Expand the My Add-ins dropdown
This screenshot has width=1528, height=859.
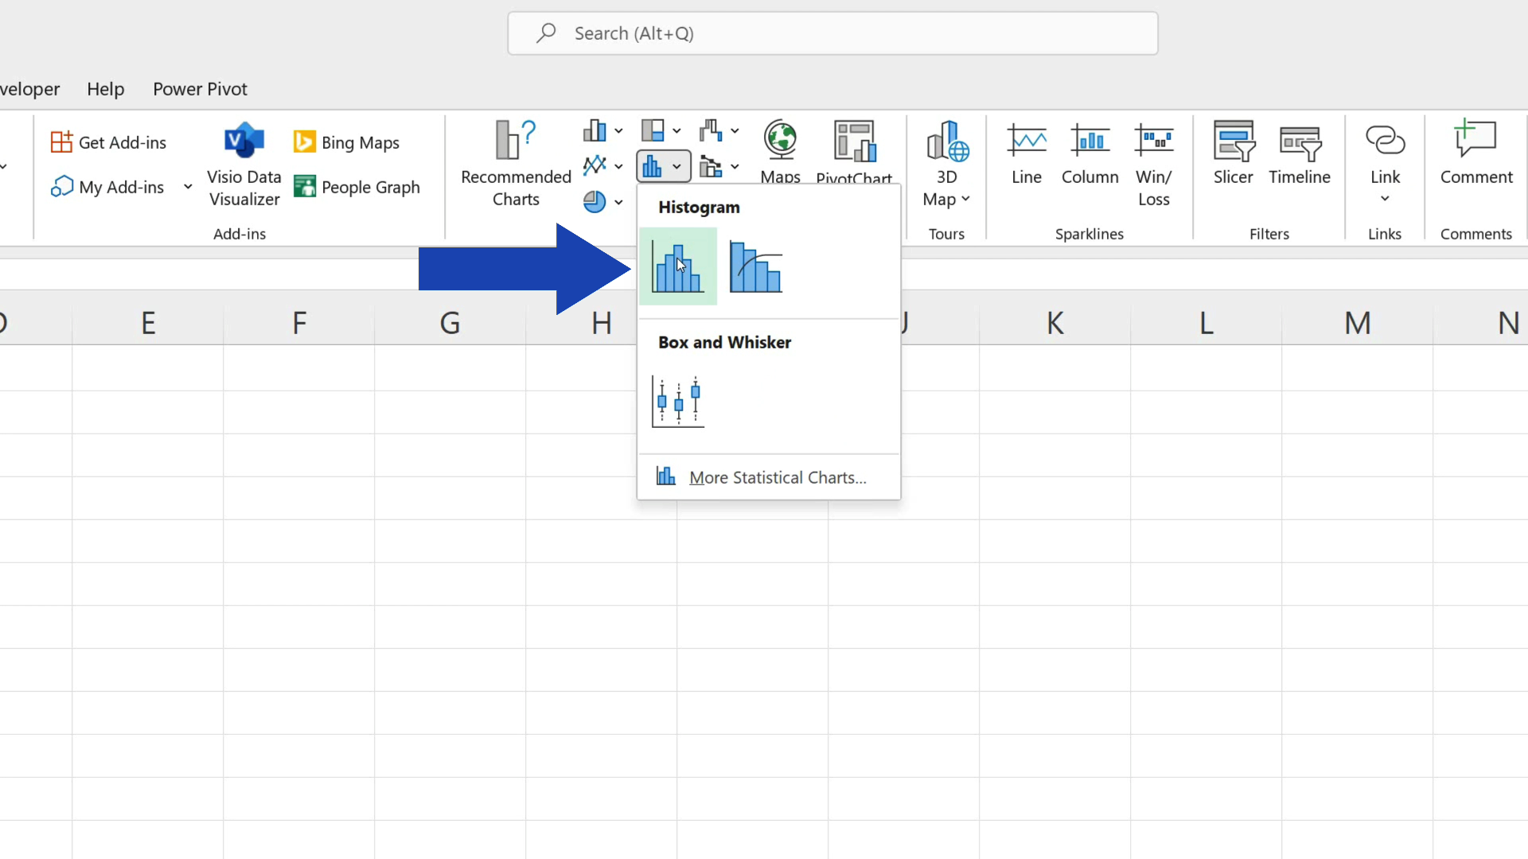point(188,187)
